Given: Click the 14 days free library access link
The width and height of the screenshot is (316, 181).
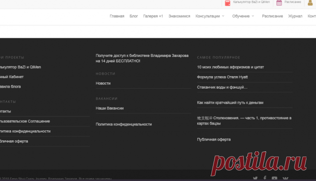Looking at the screenshot, I should (142, 58).
